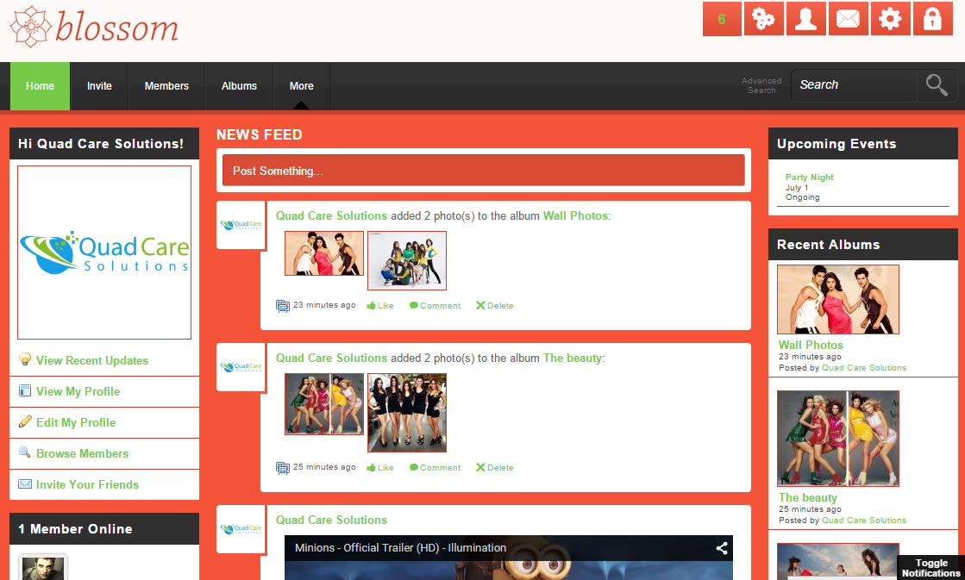Open the Albums navigation item
Viewport: 965px width, 580px height.
pyautogui.click(x=239, y=86)
